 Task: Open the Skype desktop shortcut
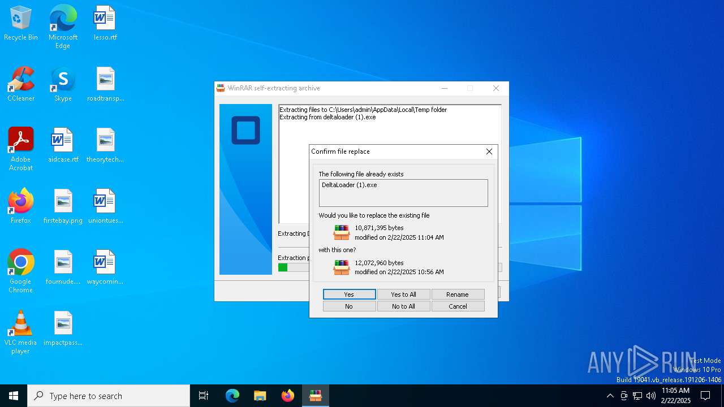pyautogui.click(x=63, y=85)
